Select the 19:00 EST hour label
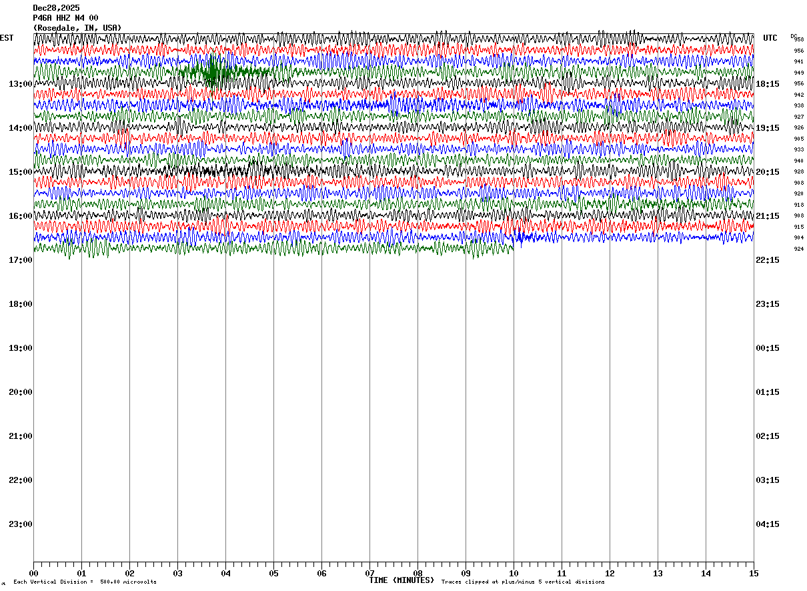The image size is (807, 591). 21,348
